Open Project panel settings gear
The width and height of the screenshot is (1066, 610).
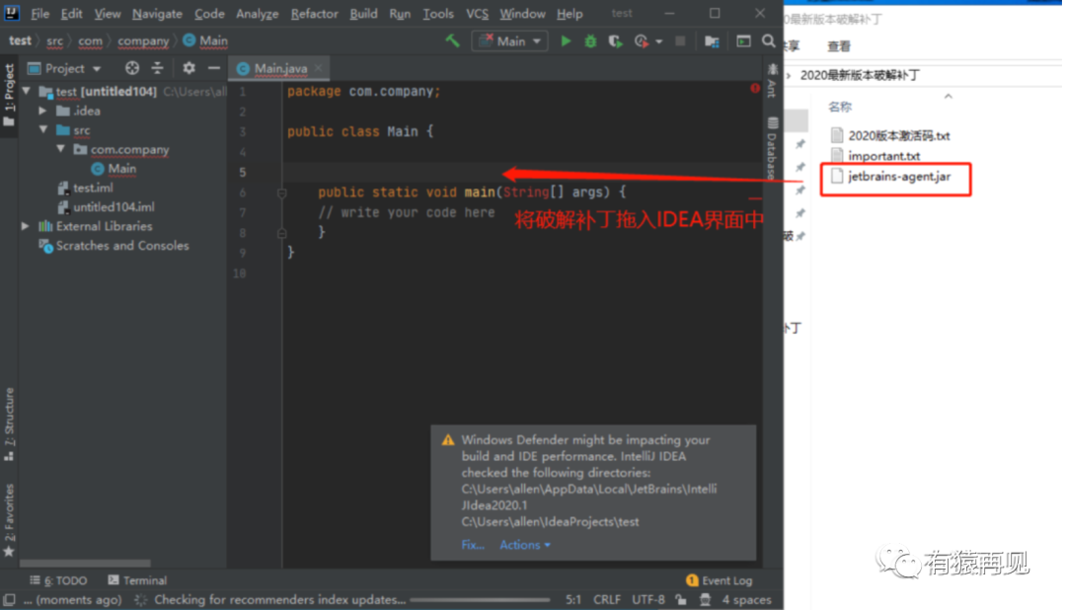189,68
